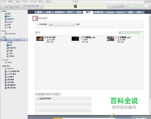This screenshot has width=151, height=119.
Task: Collapse the selected iPhone device tree
Action: (x=4, y=40)
